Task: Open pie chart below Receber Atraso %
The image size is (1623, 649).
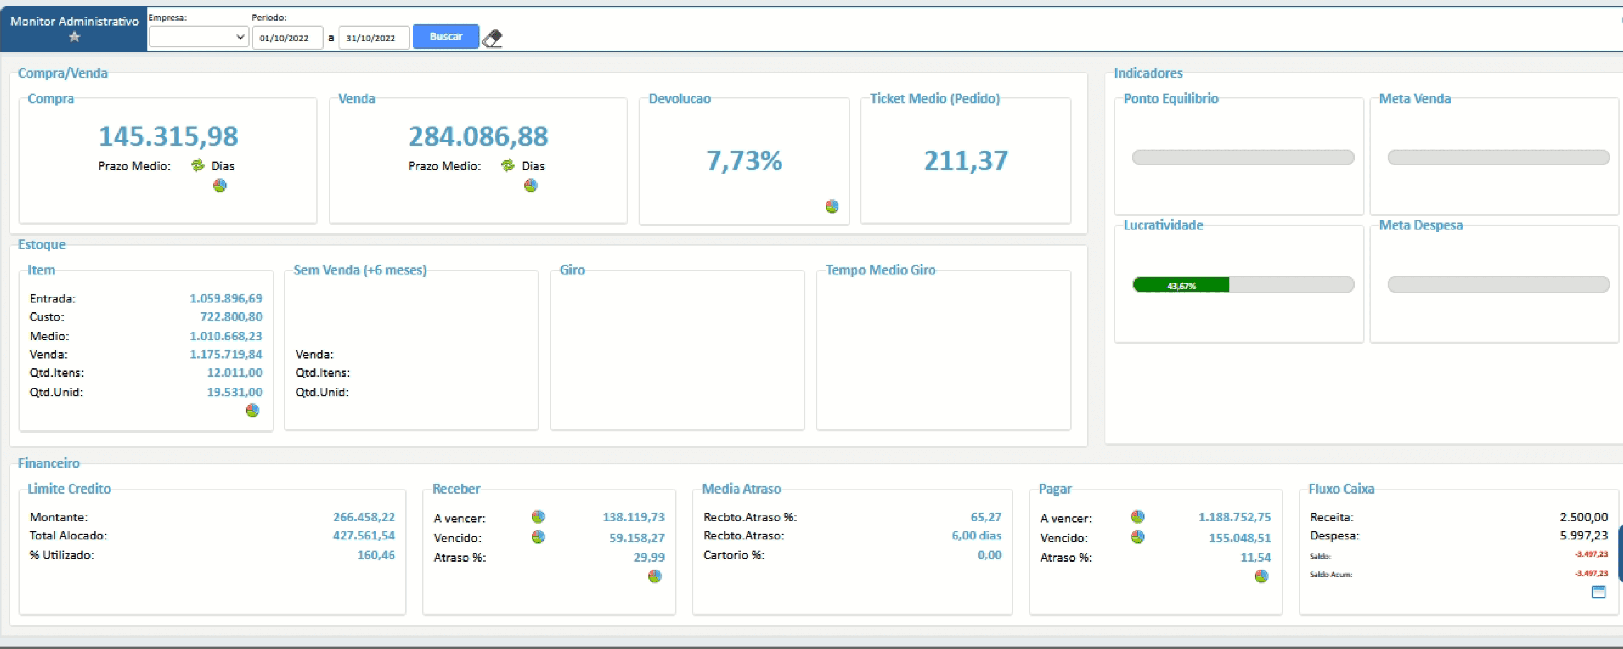Action: (x=655, y=576)
